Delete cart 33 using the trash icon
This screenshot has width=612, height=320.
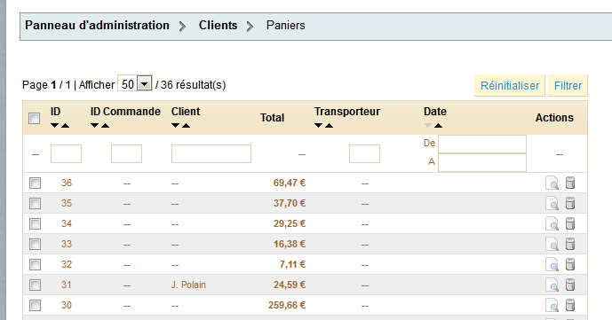[x=570, y=244]
